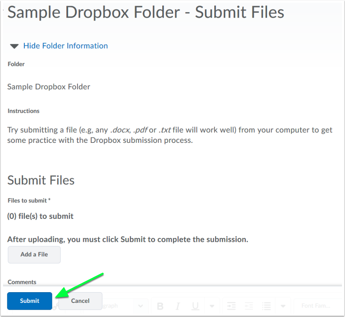
Task: Open more text formatting options arrow
Action: 212,306
